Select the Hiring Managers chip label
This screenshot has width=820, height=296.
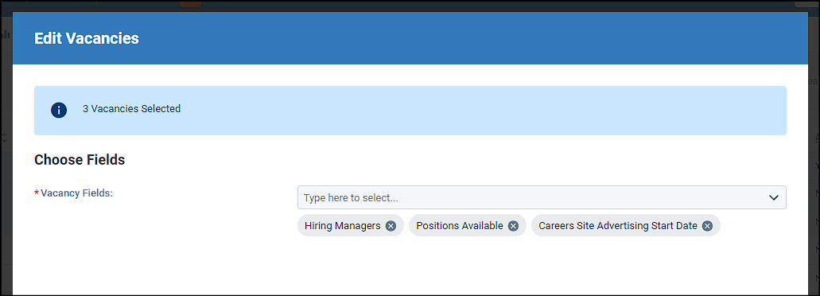[343, 226]
